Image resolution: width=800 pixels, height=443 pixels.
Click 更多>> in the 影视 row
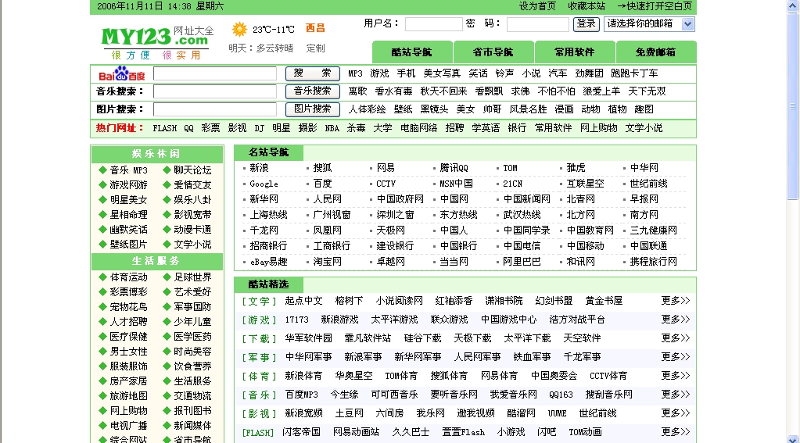click(676, 413)
